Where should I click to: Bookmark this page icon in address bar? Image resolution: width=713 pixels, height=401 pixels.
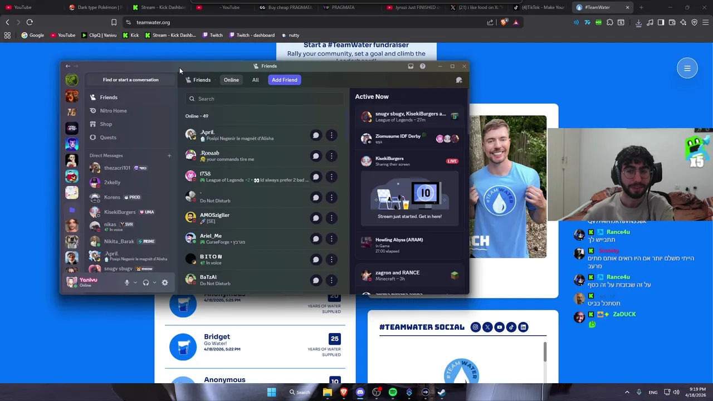click(x=114, y=22)
